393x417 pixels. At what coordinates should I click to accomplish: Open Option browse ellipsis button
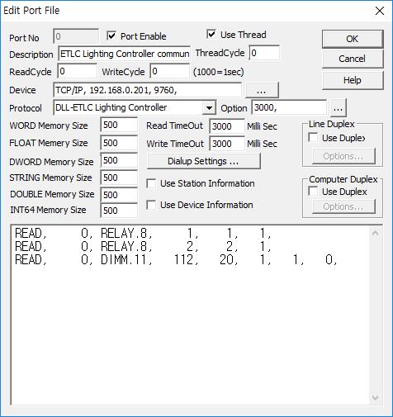tap(338, 108)
